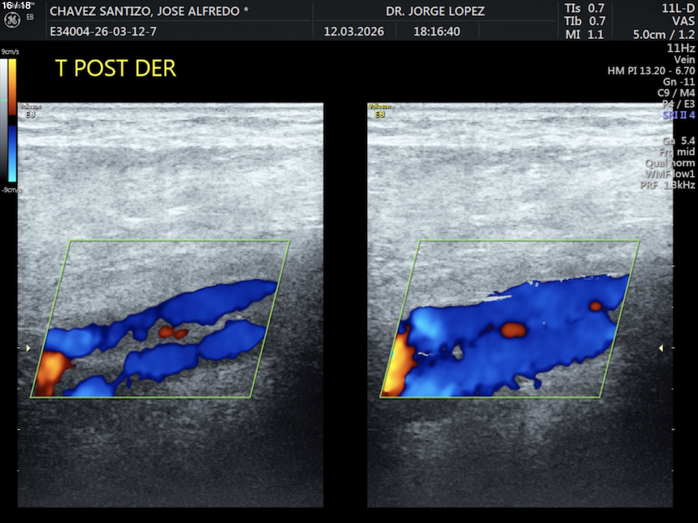Click the exam date 12.03.2026
The image size is (698, 523).
pyautogui.click(x=354, y=31)
